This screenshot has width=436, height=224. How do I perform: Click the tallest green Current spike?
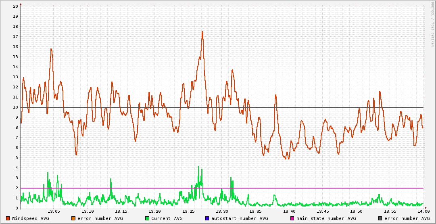(x=199, y=167)
